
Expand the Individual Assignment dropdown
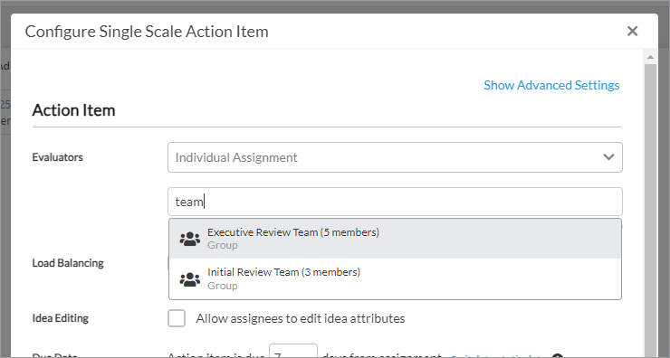click(395, 157)
